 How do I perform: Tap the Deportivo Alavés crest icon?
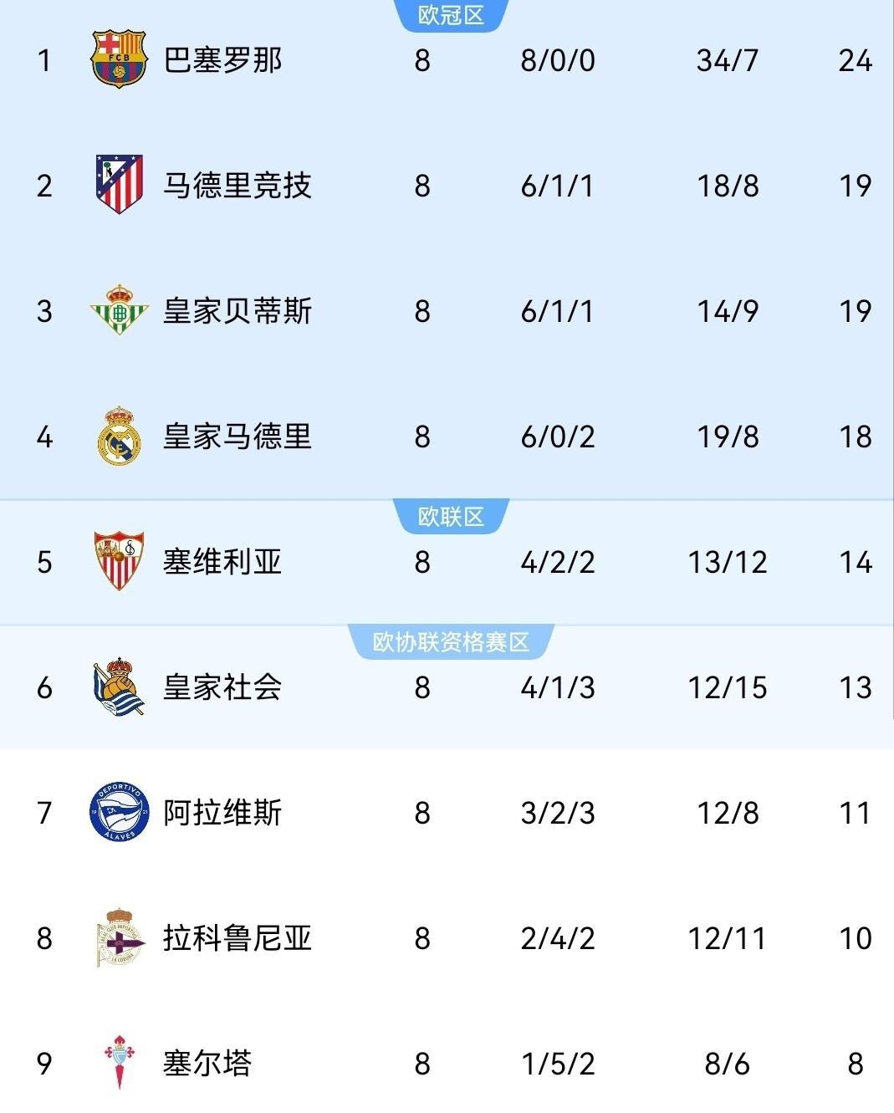(x=120, y=812)
